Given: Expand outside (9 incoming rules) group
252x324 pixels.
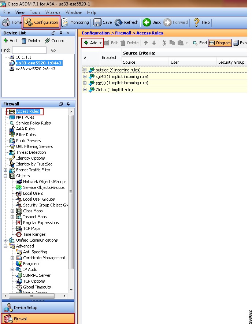Looking at the screenshot, I should 85,70.
